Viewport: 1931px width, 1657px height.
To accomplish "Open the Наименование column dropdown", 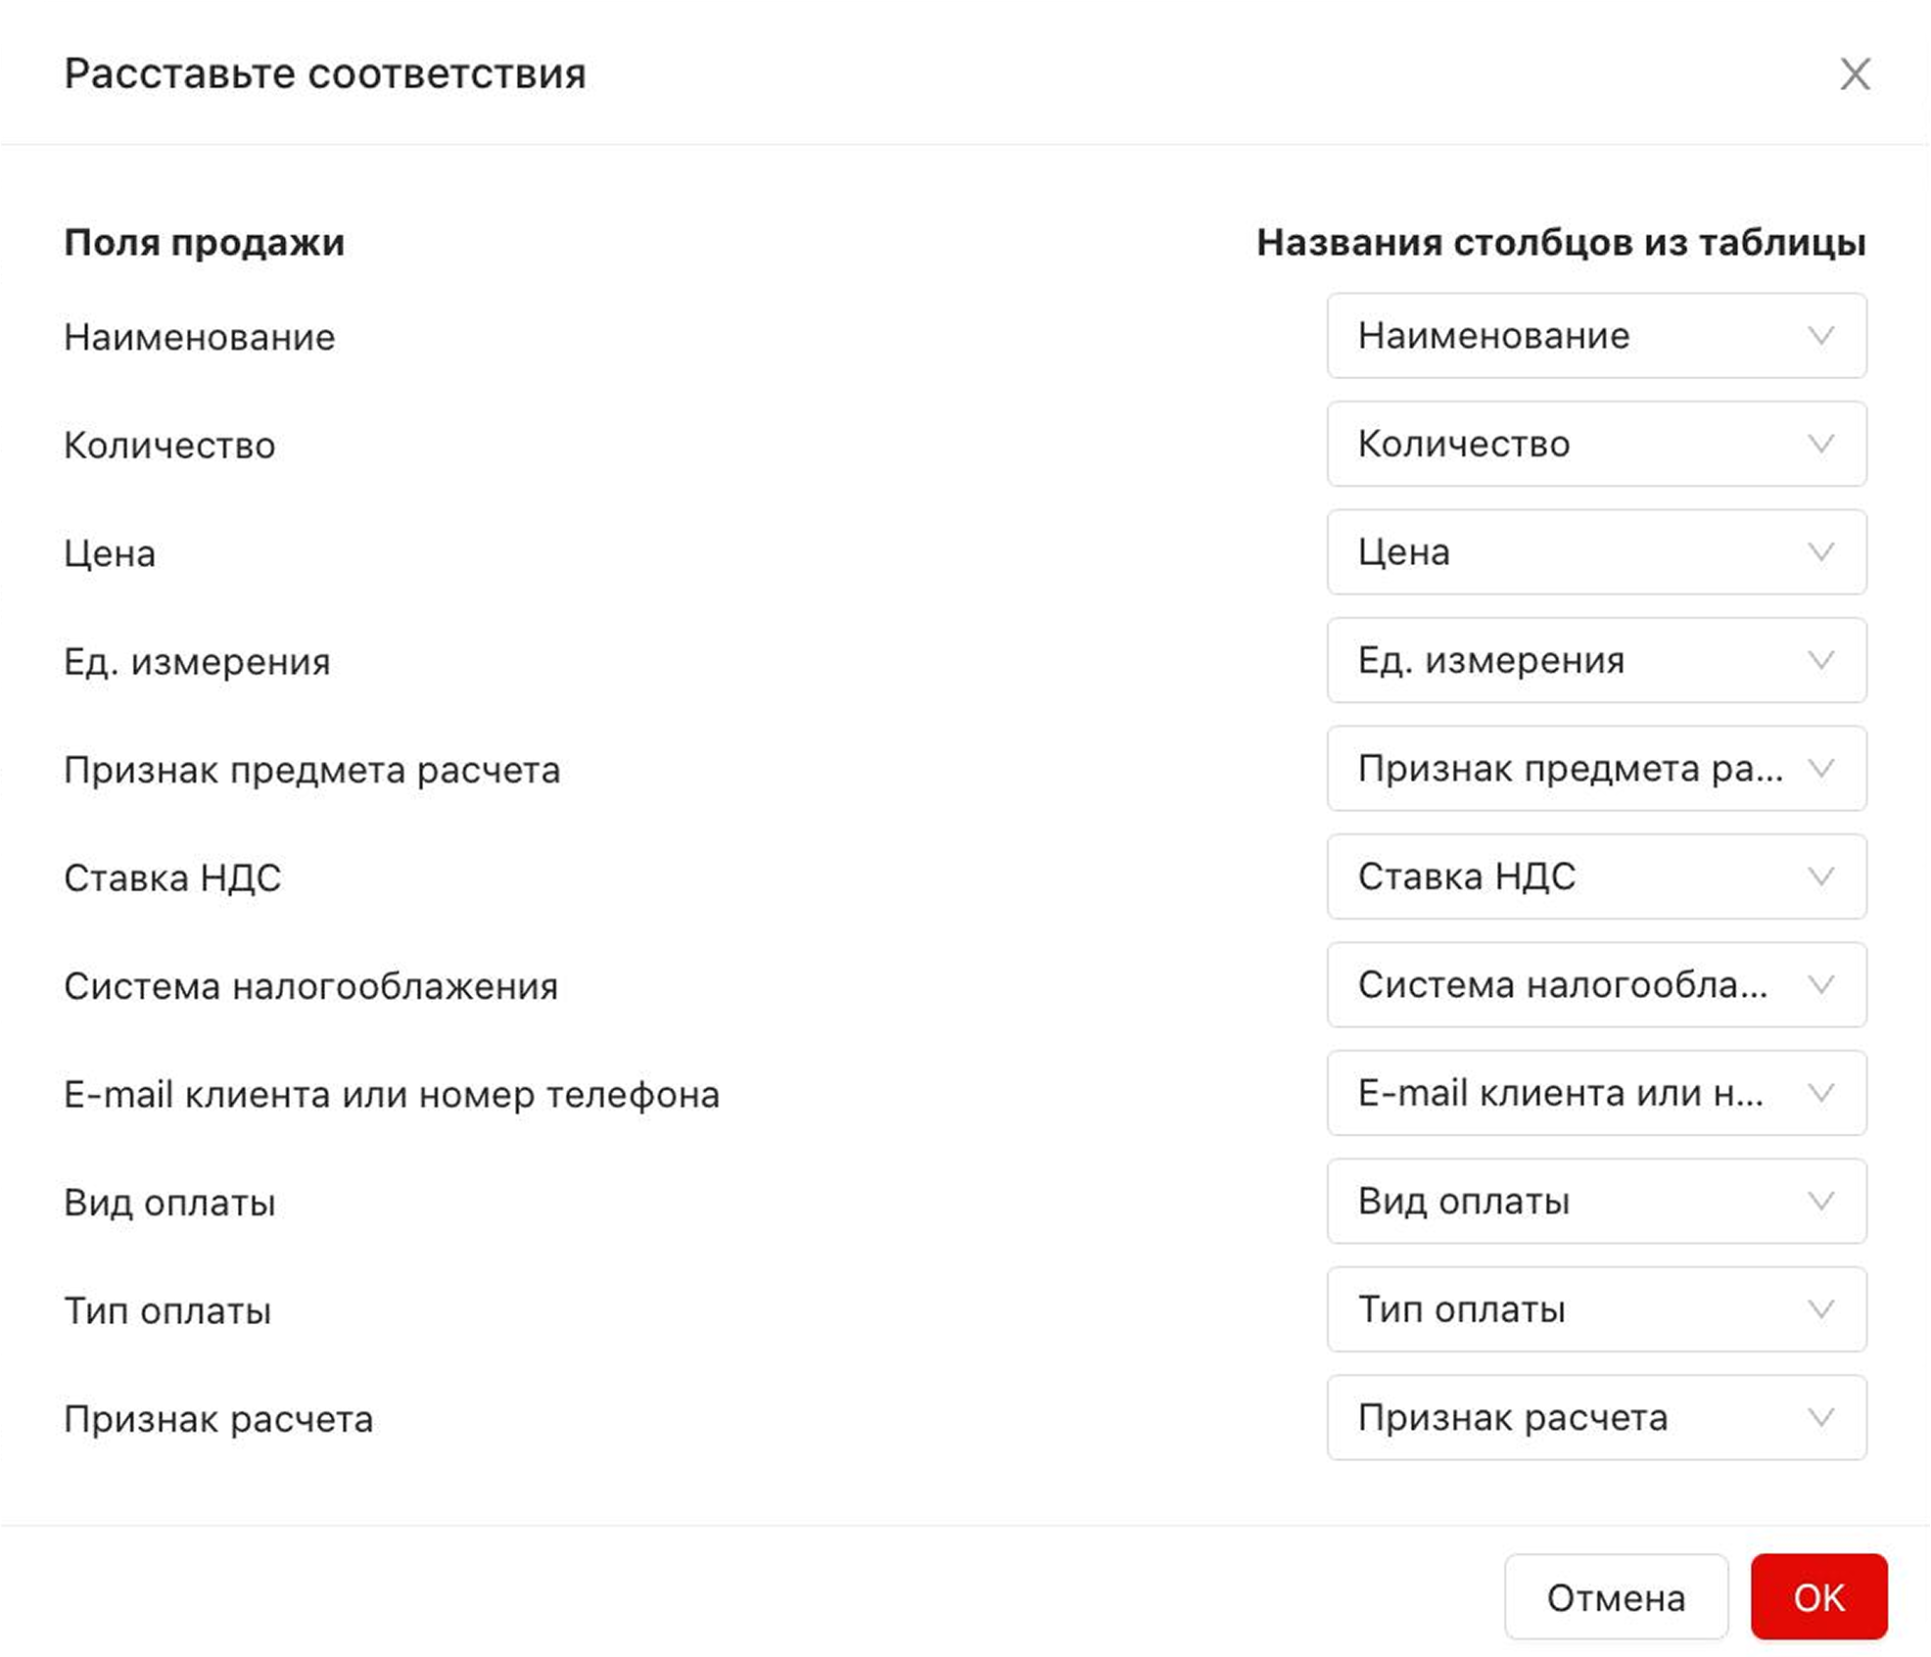I will click(1596, 336).
